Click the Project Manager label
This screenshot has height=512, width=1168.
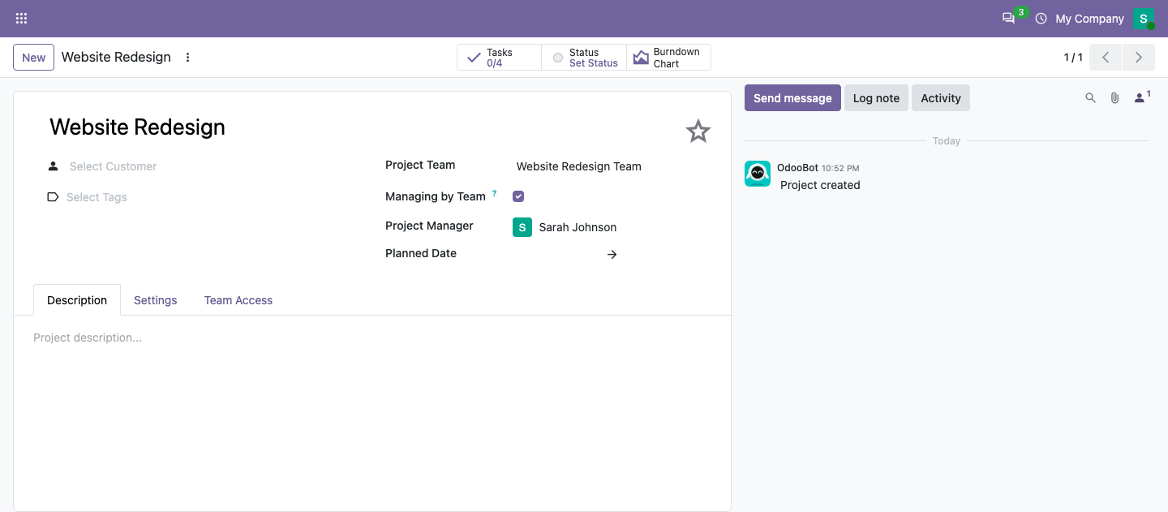[429, 226]
